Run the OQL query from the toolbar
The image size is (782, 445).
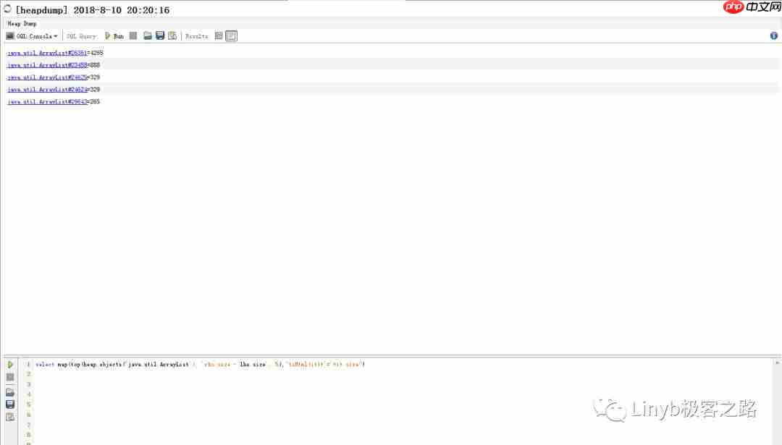pyautogui.click(x=114, y=35)
